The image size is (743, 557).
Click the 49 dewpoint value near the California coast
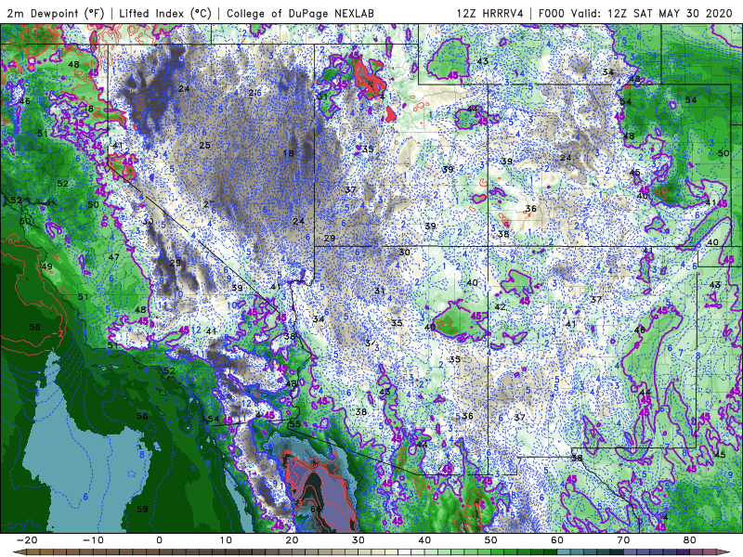click(x=47, y=266)
